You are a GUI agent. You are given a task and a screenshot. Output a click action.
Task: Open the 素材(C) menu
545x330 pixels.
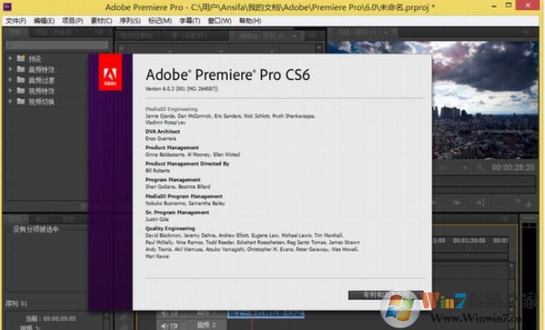click(x=101, y=21)
